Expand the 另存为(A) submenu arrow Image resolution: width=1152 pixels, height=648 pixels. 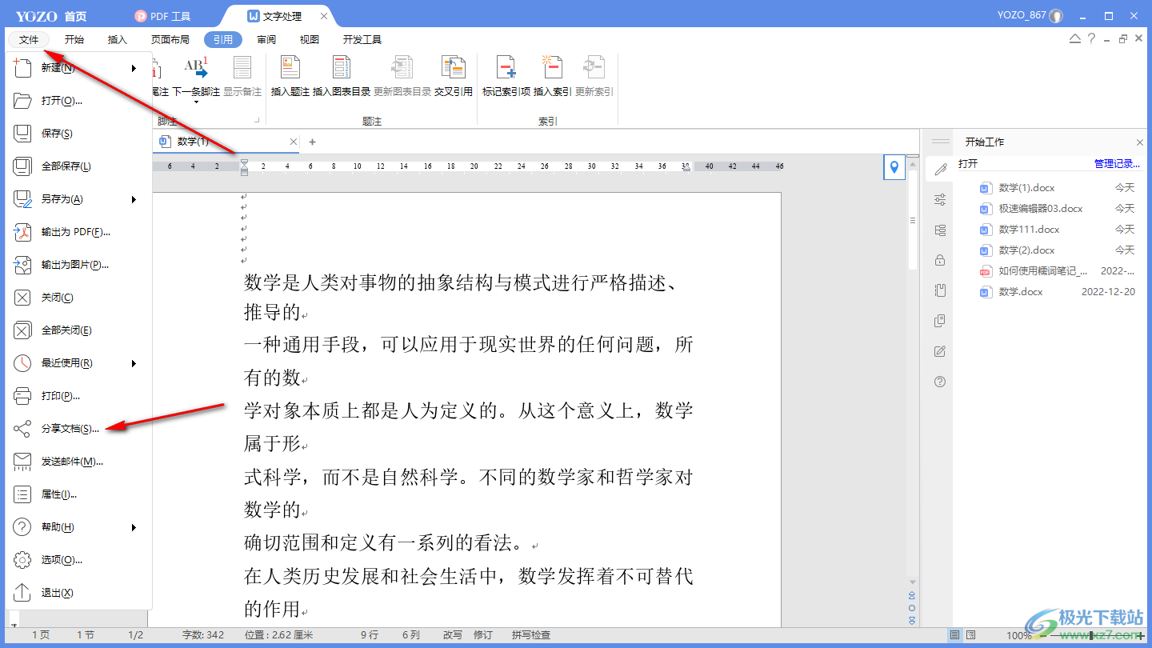pos(134,199)
